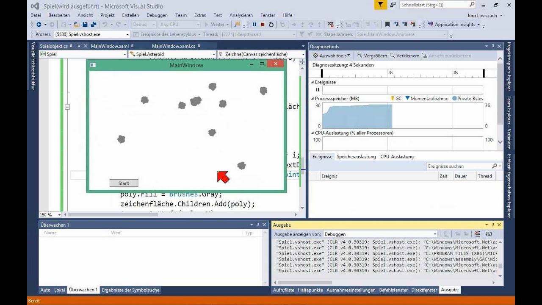Close the Überwachen 1 panel
This screenshot has height=305, width=542.
(264, 225)
